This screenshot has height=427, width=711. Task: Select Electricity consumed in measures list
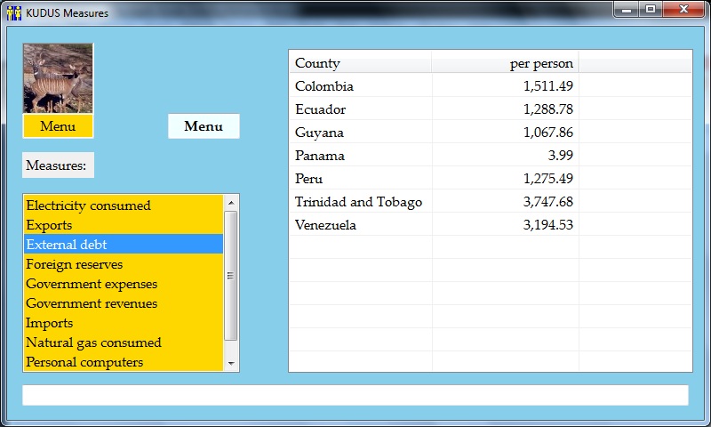point(88,205)
